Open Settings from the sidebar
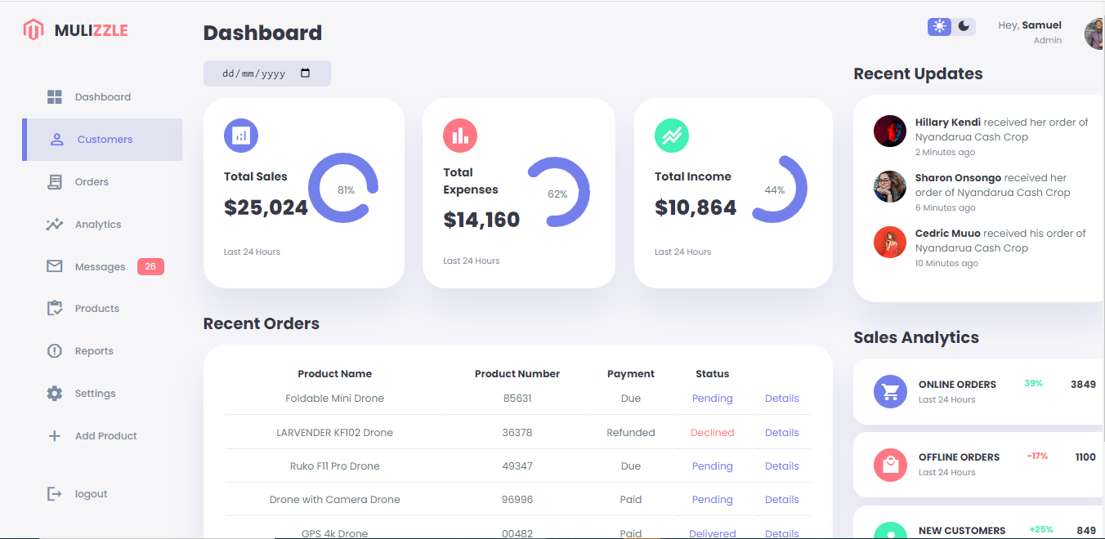 (54, 393)
